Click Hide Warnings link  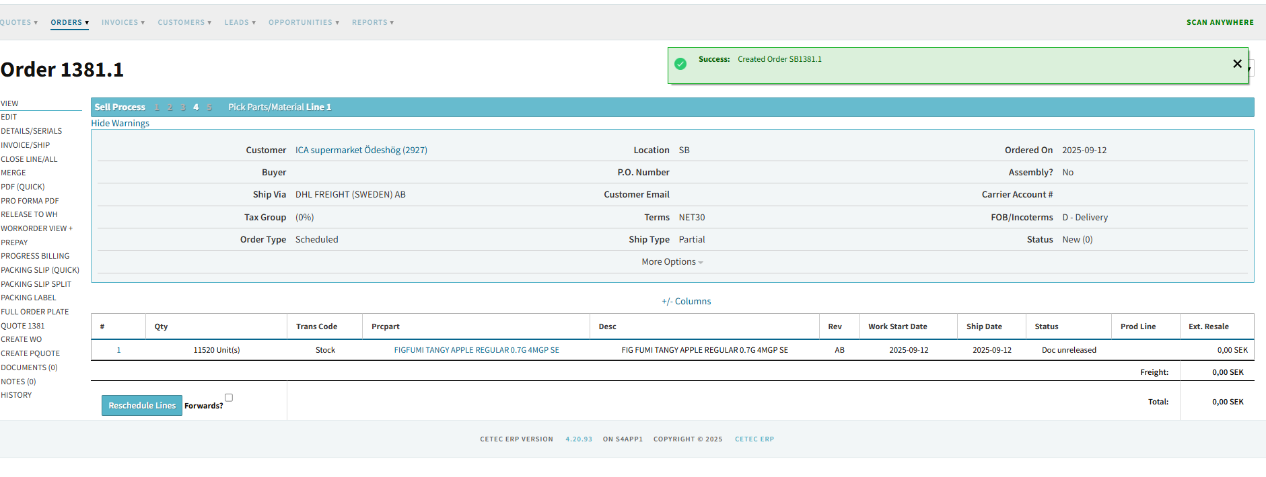coord(120,124)
